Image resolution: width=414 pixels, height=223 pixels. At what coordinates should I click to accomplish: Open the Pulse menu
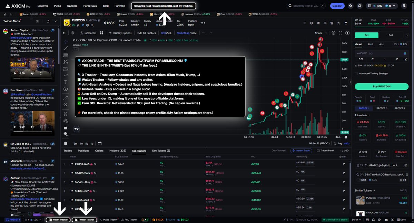click(x=58, y=6)
